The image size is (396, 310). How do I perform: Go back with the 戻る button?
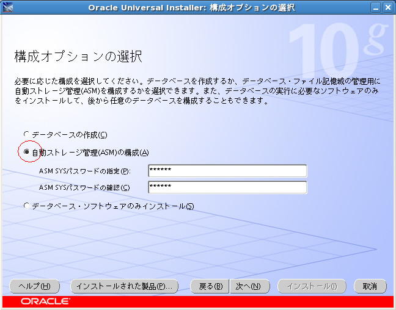(x=210, y=286)
